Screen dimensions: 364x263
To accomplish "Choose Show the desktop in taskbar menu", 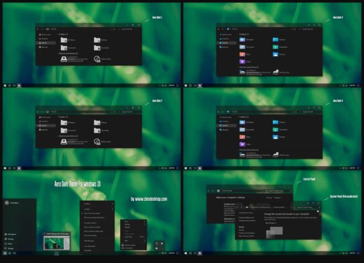I will pos(97,236).
